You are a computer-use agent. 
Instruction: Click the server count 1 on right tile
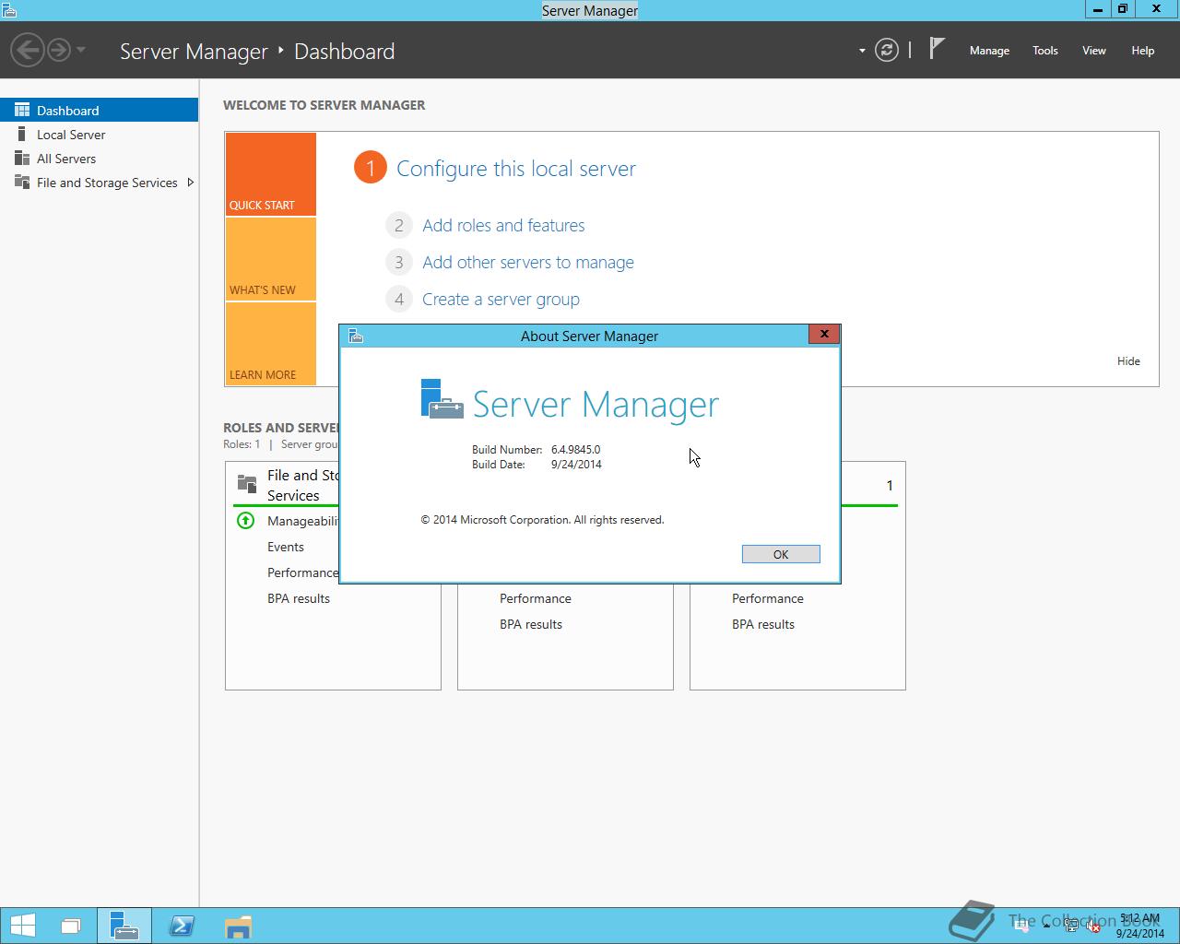pyautogui.click(x=890, y=485)
